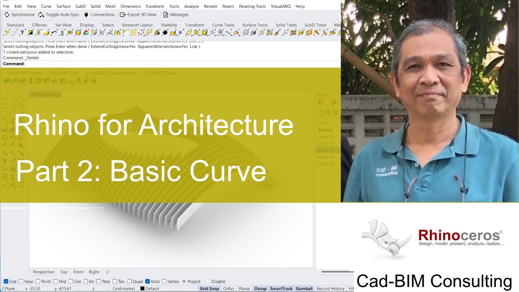Click the paintbrush icon in Select toolbar

click(277, 32)
